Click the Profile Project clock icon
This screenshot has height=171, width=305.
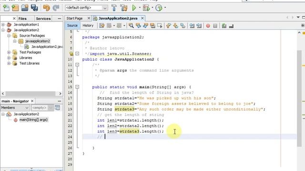point(159,8)
